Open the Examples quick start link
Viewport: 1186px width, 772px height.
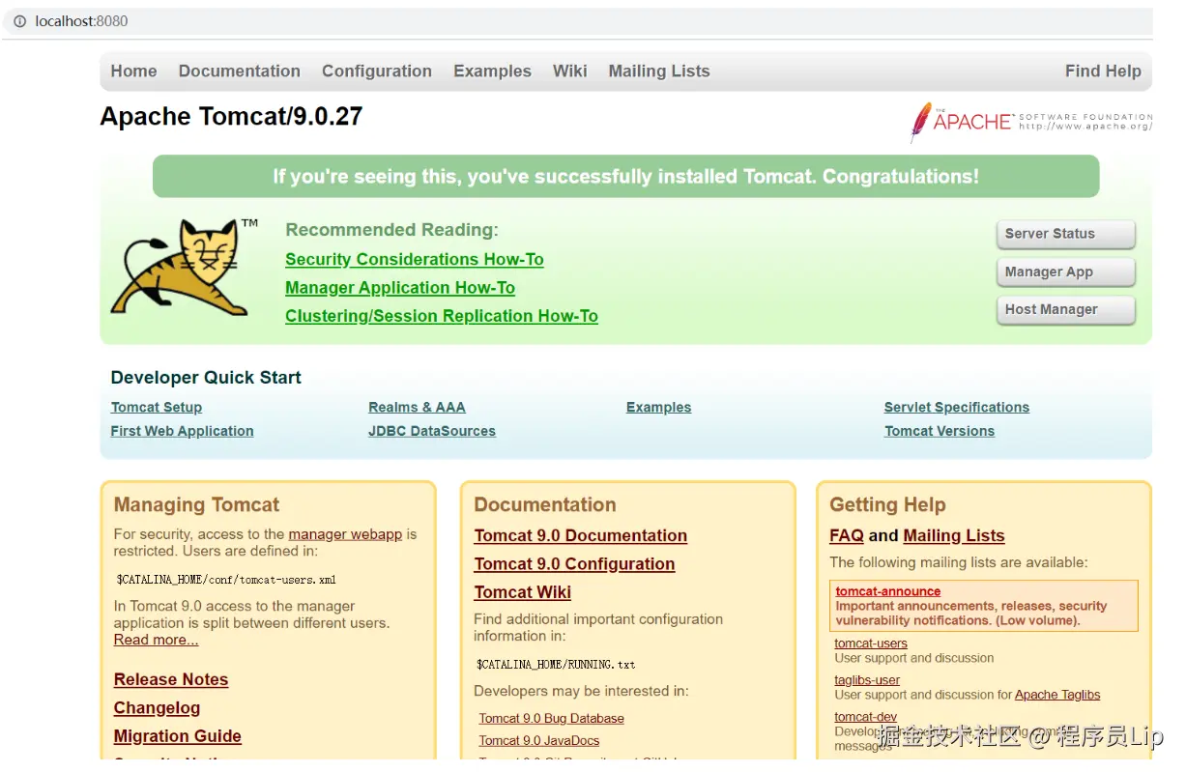pyautogui.click(x=658, y=408)
